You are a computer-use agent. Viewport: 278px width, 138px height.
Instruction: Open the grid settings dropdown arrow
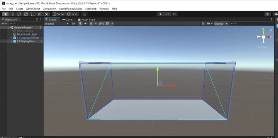click(112, 23)
